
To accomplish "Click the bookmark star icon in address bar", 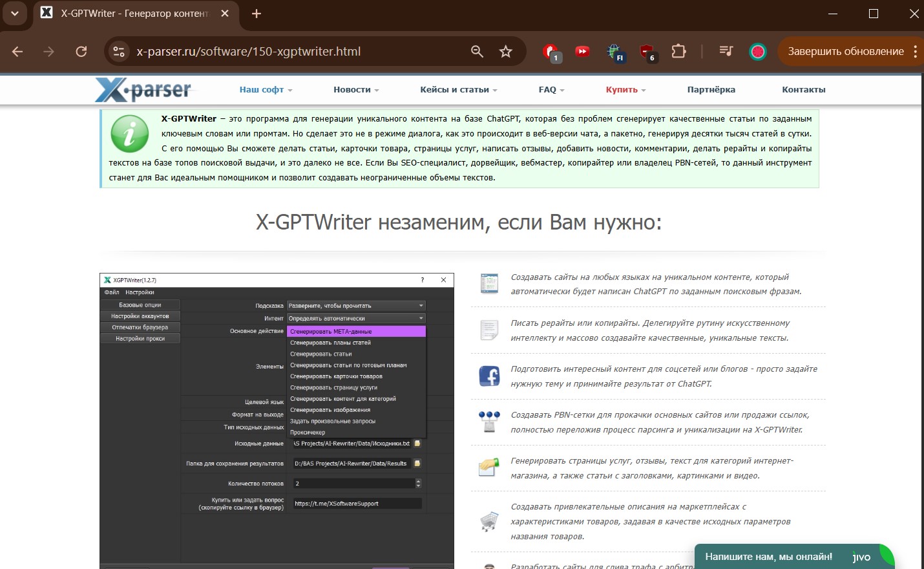I will pos(505,52).
